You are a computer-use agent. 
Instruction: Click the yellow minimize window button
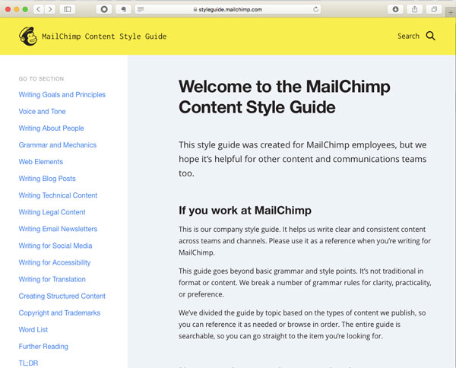pyautogui.click(x=17, y=9)
